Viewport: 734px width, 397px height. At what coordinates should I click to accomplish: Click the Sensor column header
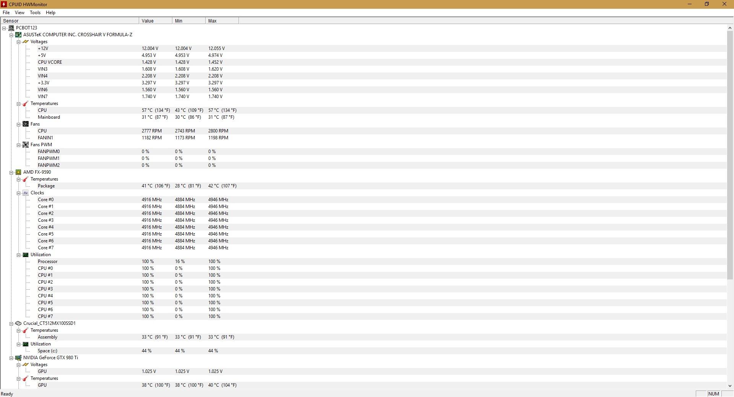pyautogui.click(x=70, y=21)
